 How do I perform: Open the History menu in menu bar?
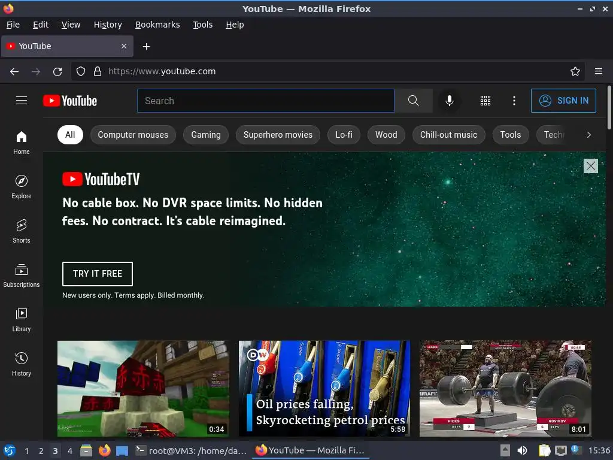[x=108, y=25]
